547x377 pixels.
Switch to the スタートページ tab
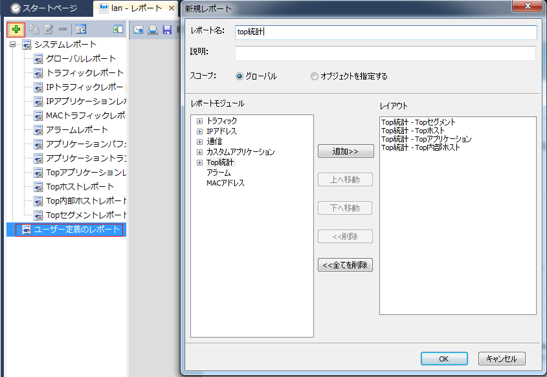pyautogui.click(x=44, y=8)
